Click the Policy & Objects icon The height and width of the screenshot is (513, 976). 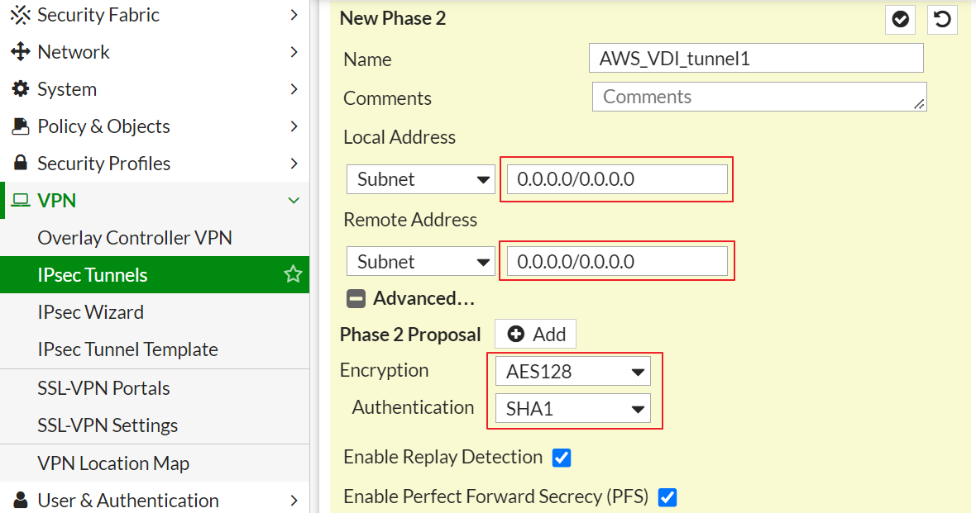[21, 126]
